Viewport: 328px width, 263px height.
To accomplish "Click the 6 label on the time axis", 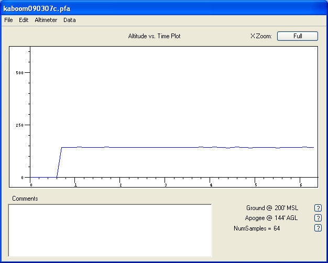I will 301,185.
